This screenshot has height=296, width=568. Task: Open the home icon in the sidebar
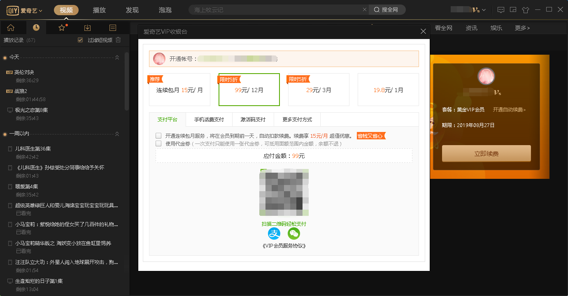tap(11, 28)
